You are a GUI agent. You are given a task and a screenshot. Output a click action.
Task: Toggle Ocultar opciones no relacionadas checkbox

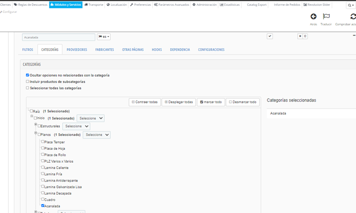pyautogui.click(x=28, y=75)
